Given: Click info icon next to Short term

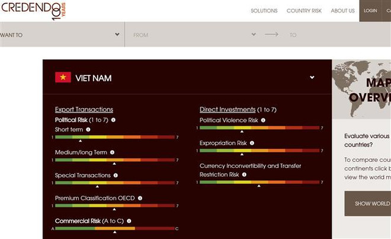Looking at the screenshot, I should (88, 129).
